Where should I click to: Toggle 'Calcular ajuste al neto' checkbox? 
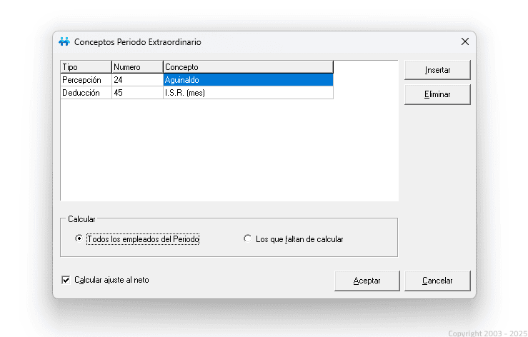(x=66, y=280)
